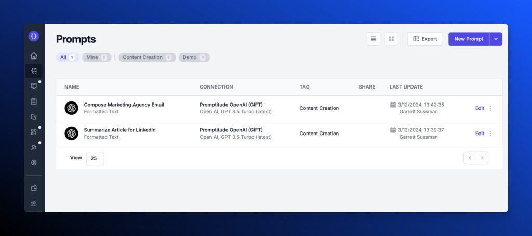Click the Promptitude logo at top left
Viewport: 532px width, 236px height.
point(34,36)
